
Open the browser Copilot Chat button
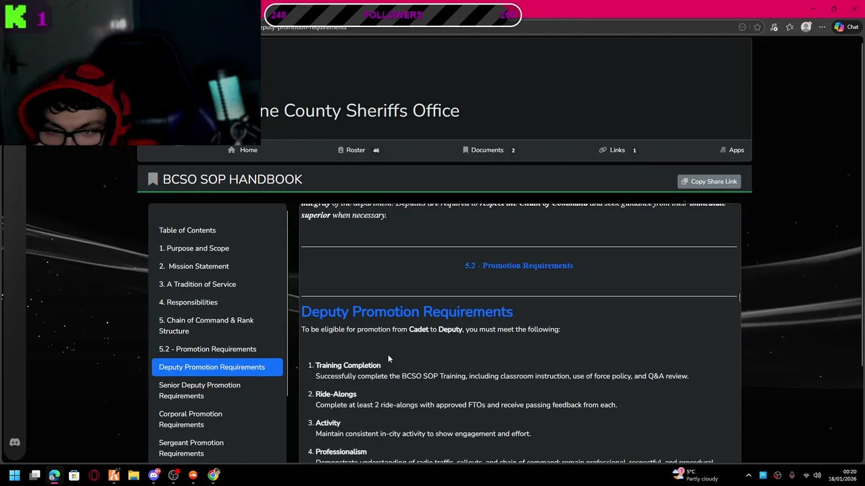(x=846, y=27)
